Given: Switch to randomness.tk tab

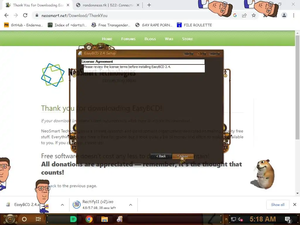Looking at the screenshot, I should click(108, 5).
